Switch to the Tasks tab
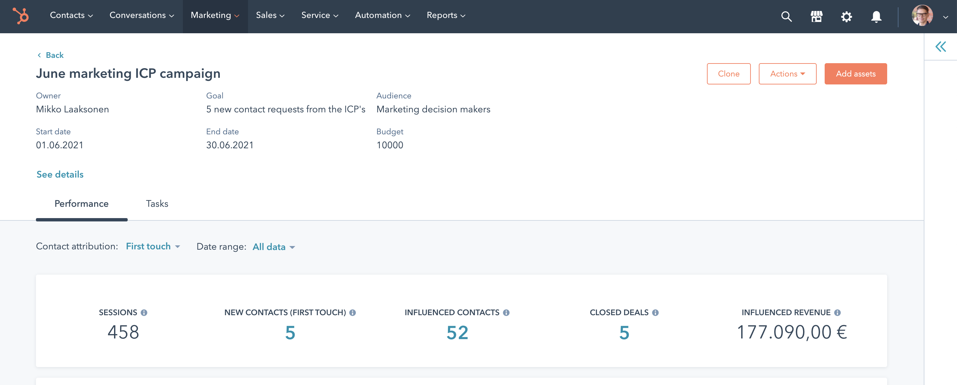 pos(157,204)
